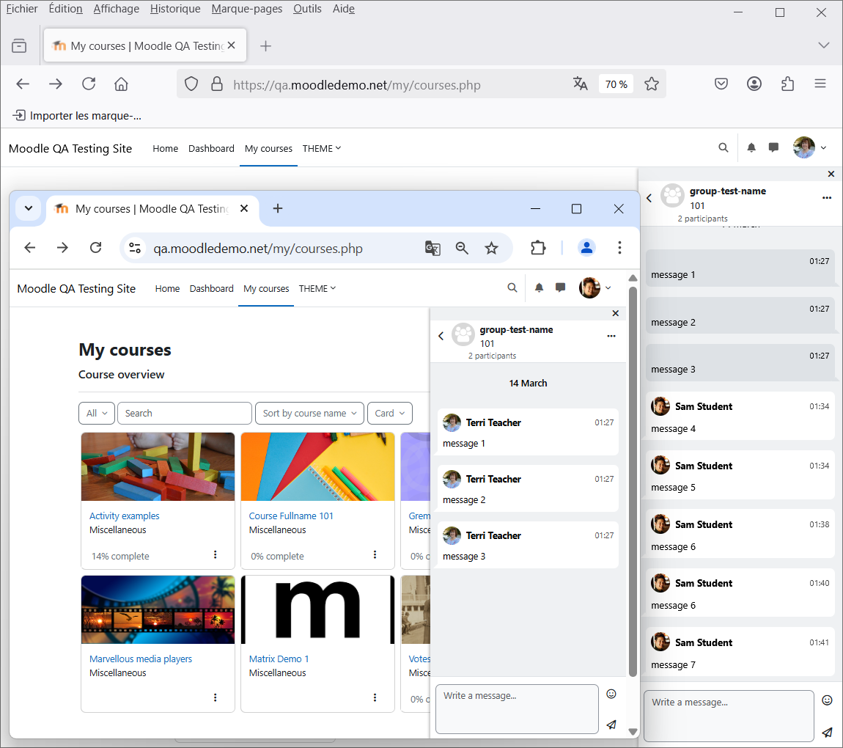This screenshot has width=843, height=748.
Task: Reload the page in the Firefox toolbar
Action: coord(89,84)
